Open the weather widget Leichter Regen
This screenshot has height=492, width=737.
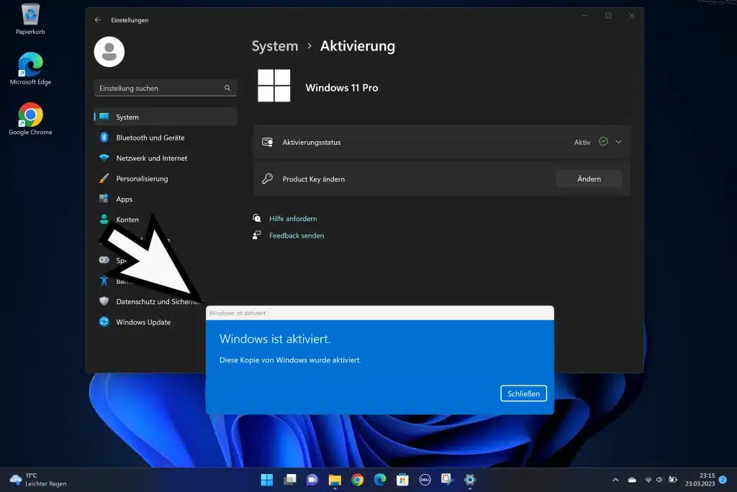[39, 480]
